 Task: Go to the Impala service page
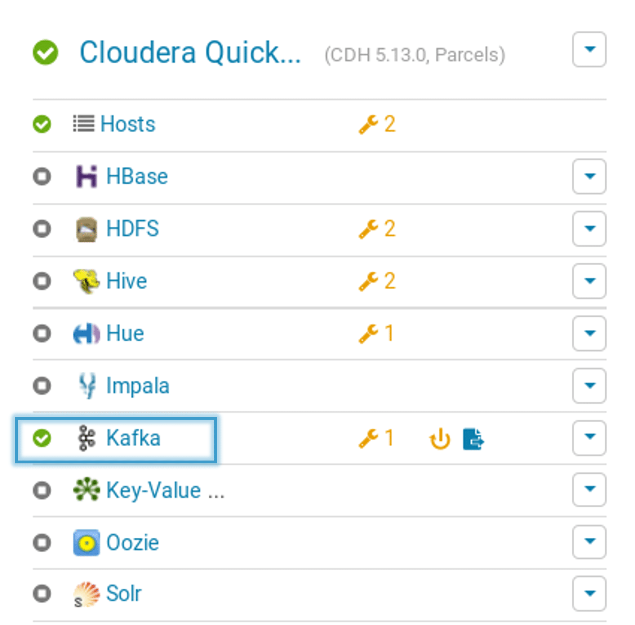click(x=138, y=385)
